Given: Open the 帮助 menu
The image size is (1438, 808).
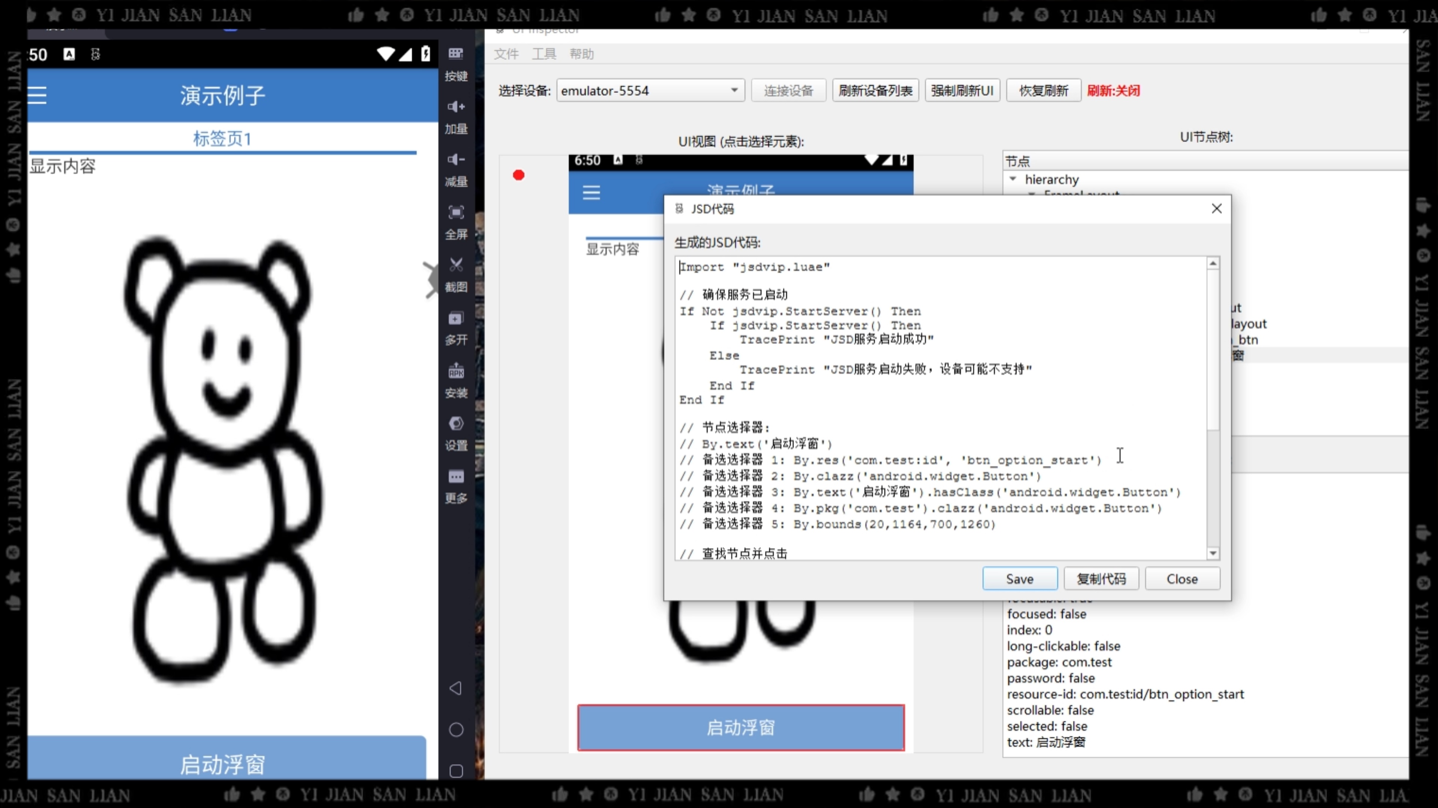Looking at the screenshot, I should click(x=581, y=54).
